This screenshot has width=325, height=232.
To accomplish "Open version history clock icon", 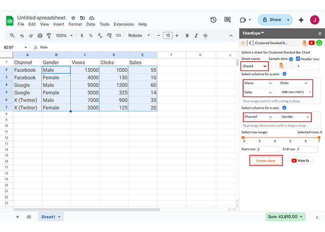I will tap(213, 20).
